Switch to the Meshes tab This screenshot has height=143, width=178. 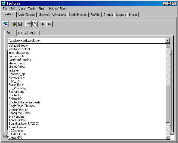43,15
